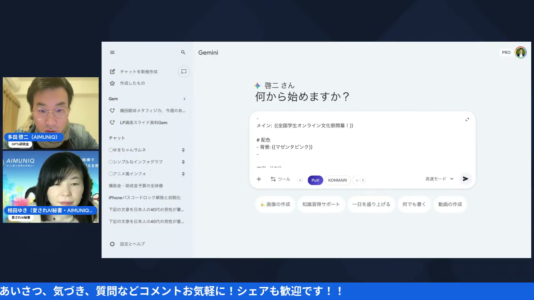This screenshot has height=300, width=534.
Task: Open the sidebar hamburger menu
Action: coord(112,52)
